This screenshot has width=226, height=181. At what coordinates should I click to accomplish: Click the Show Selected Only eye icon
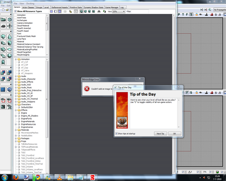click(3, 100)
